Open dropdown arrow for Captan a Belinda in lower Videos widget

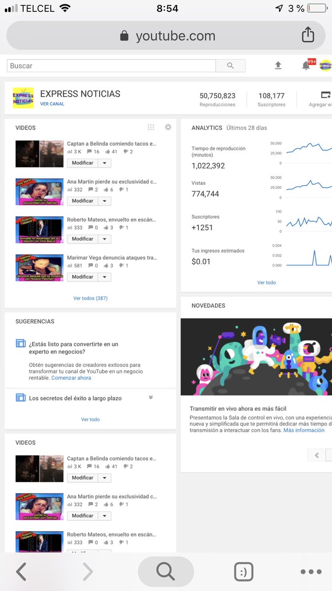[104, 478]
